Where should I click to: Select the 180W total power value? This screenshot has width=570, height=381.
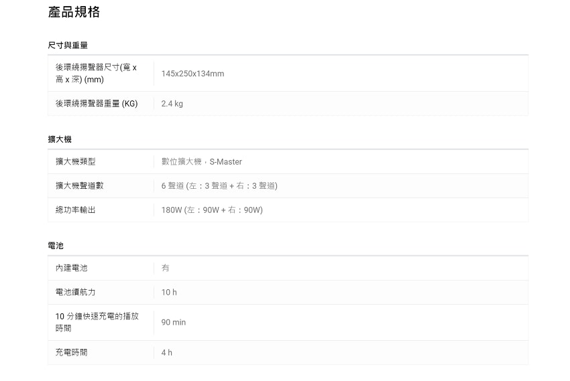211,210
